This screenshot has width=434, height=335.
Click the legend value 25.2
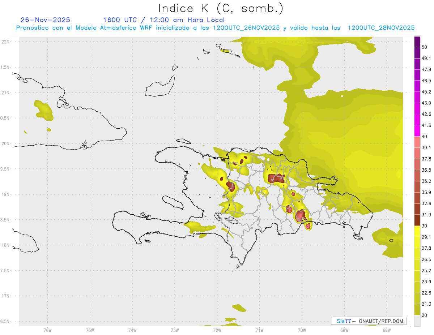(426, 271)
